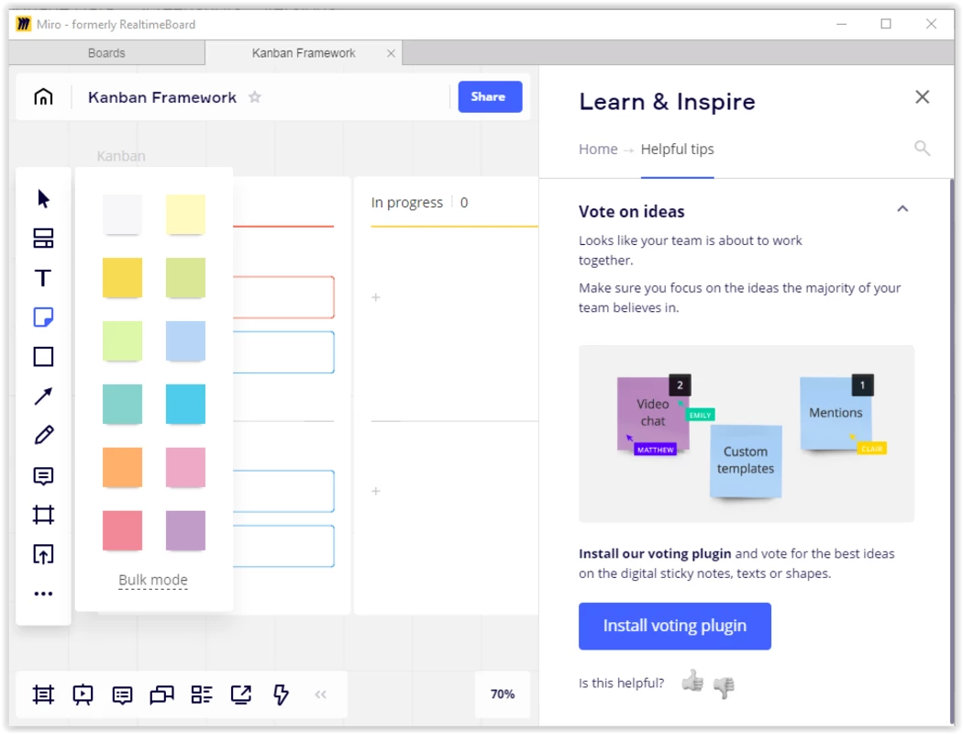The width and height of the screenshot is (963, 734).
Task: Open the Upload tool
Action: (43, 554)
